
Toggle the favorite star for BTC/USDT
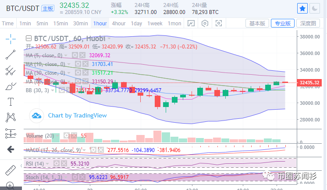tap(302, 8)
